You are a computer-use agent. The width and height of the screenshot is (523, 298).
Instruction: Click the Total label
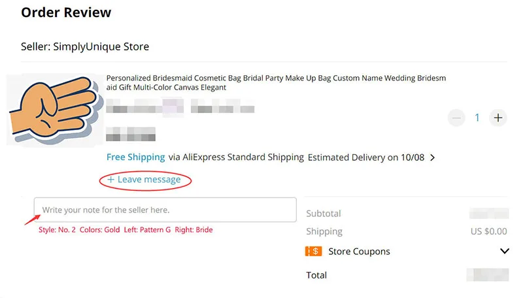tap(316, 275)
